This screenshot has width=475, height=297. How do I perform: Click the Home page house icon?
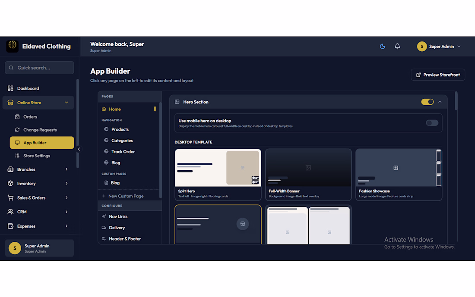pos(104,109)
